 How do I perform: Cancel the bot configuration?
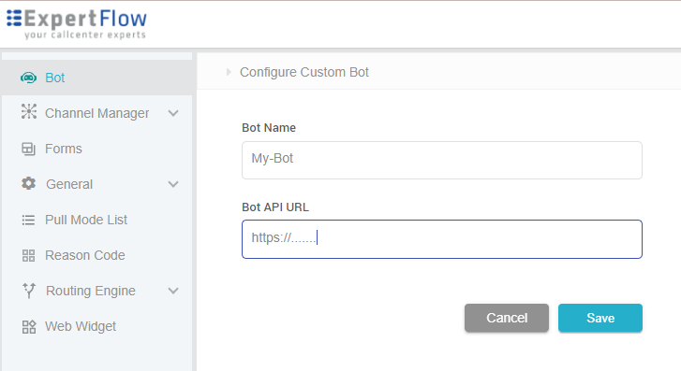point(507,318)
